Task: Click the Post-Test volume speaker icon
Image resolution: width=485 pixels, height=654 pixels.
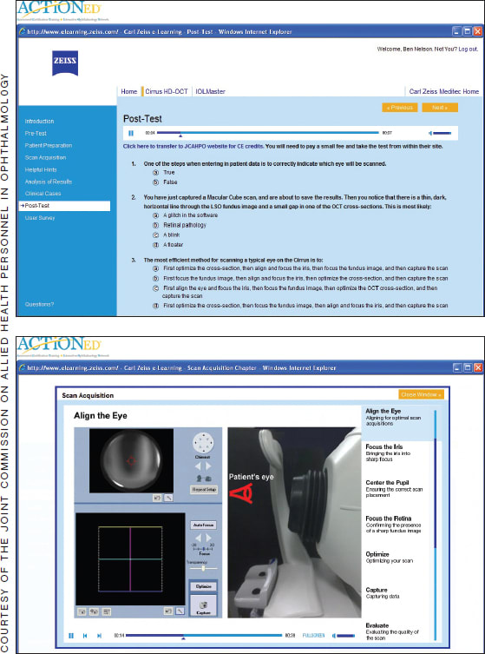Action: click(x=430, y=134)
